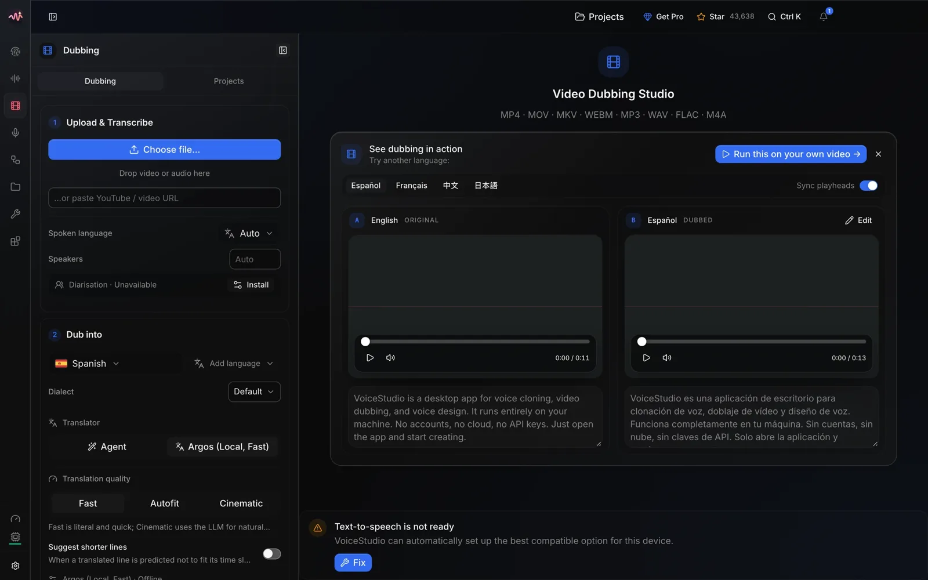
Task: Click the Español video seek bar
Action: (752, 342)
